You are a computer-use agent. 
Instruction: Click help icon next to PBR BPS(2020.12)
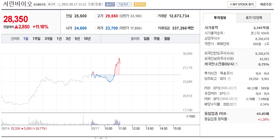236,99
